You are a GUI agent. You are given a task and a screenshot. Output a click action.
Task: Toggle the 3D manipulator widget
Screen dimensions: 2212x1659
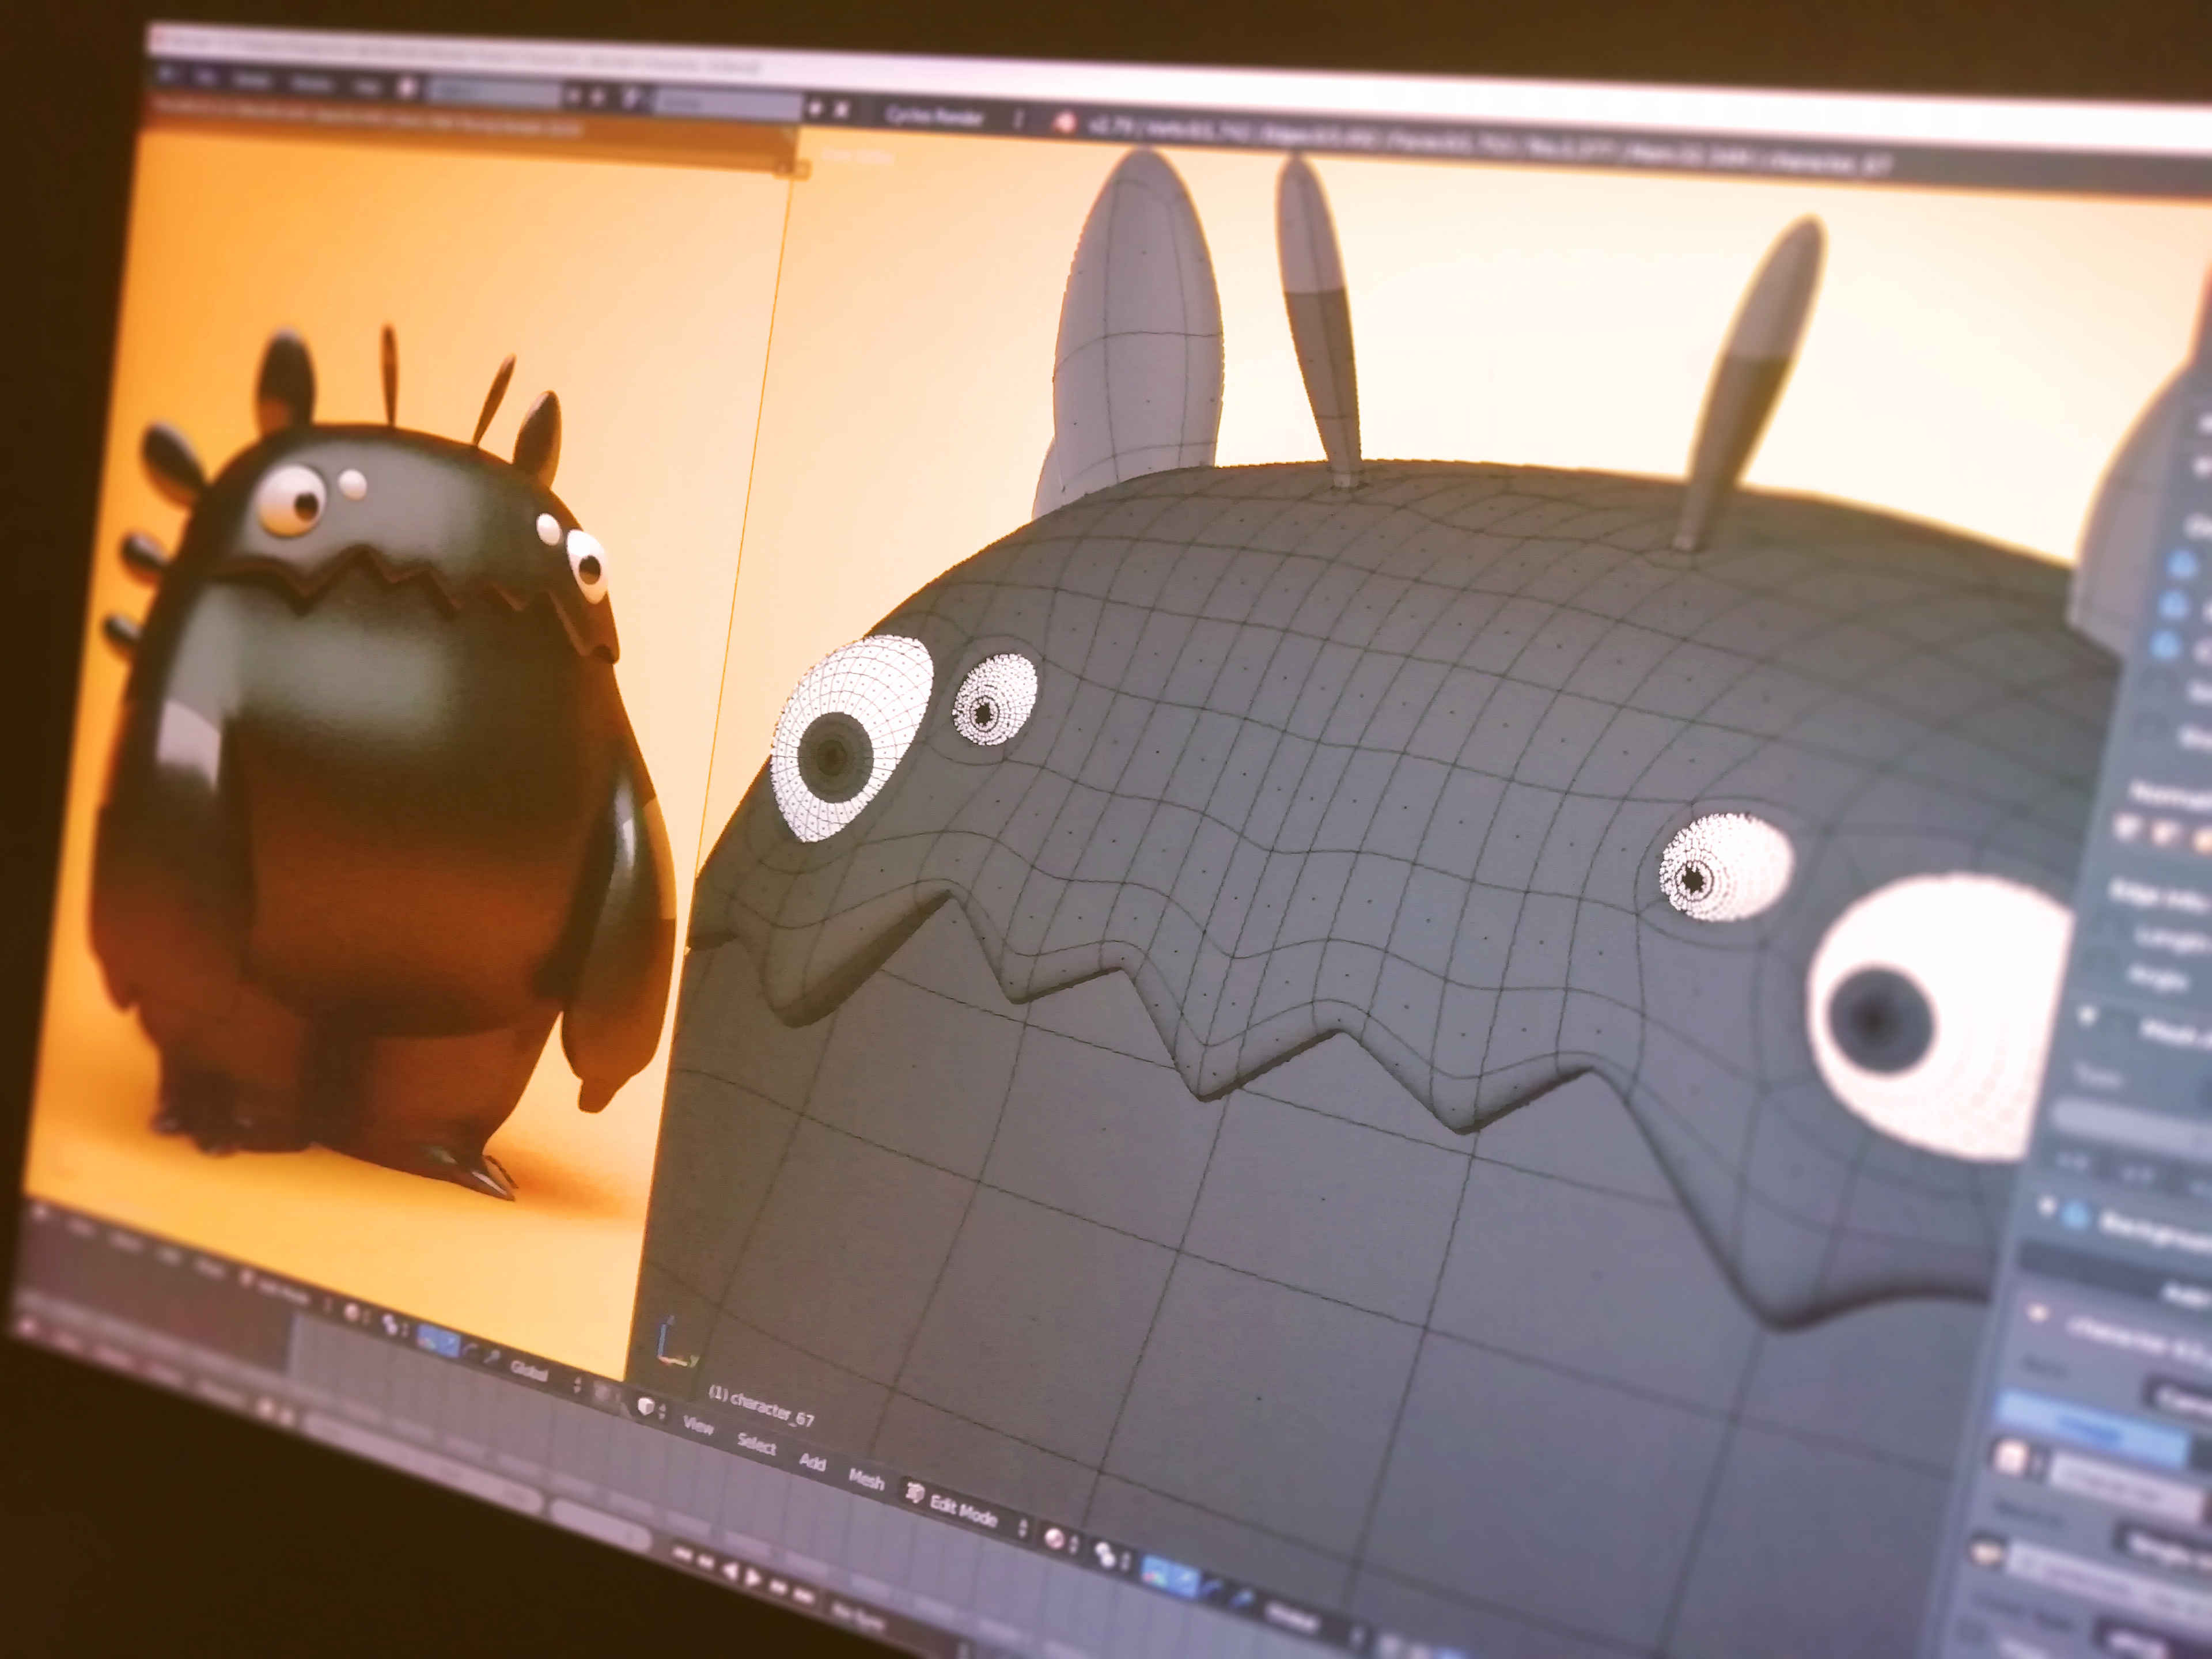pyautogui.click(x=1155, y=1571)
